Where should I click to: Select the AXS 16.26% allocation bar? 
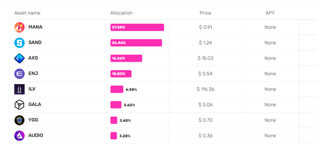click(126, 58)
